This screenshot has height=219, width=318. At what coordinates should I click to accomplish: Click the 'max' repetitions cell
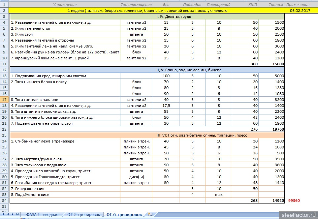point(219,195)
